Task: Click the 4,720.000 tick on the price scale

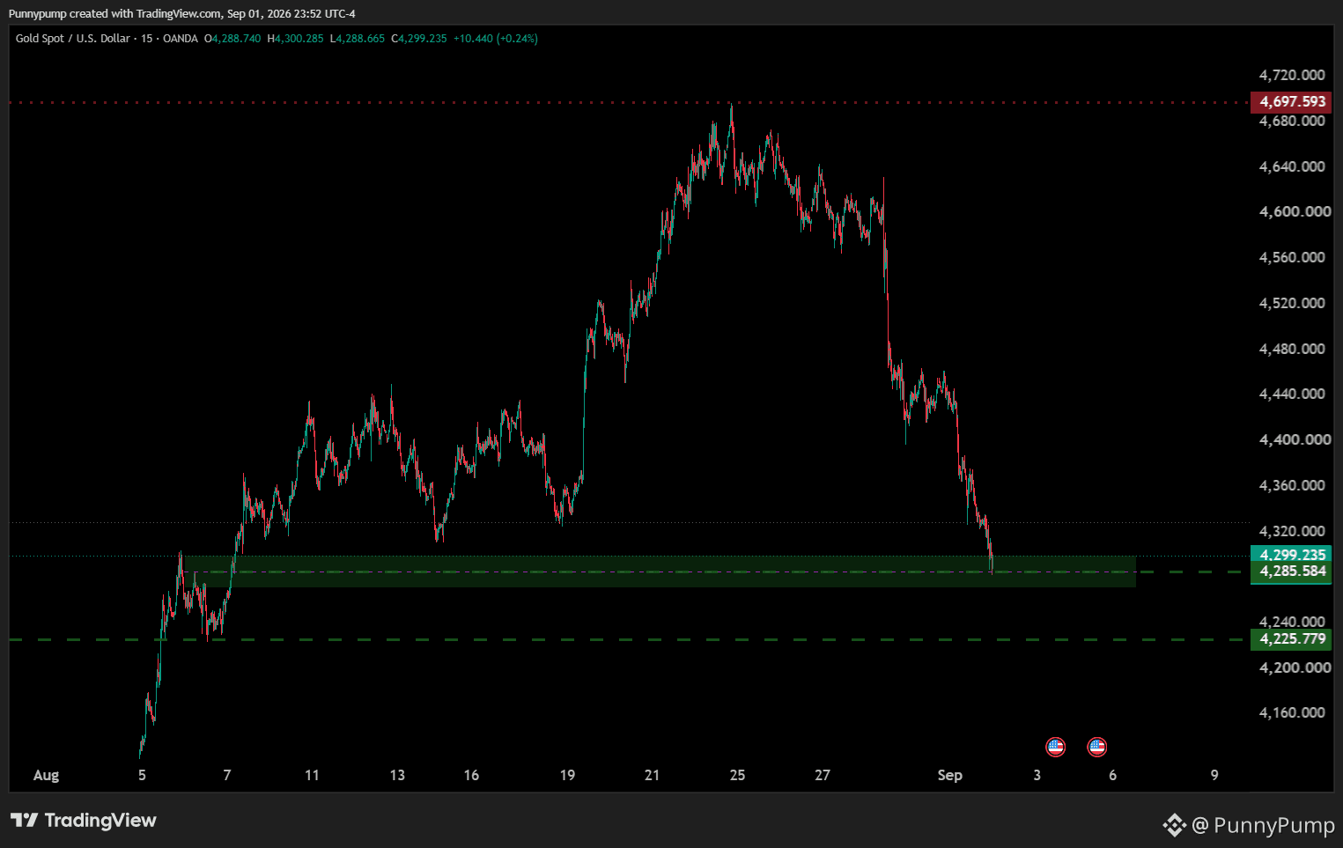Action: coord(1292,75)
